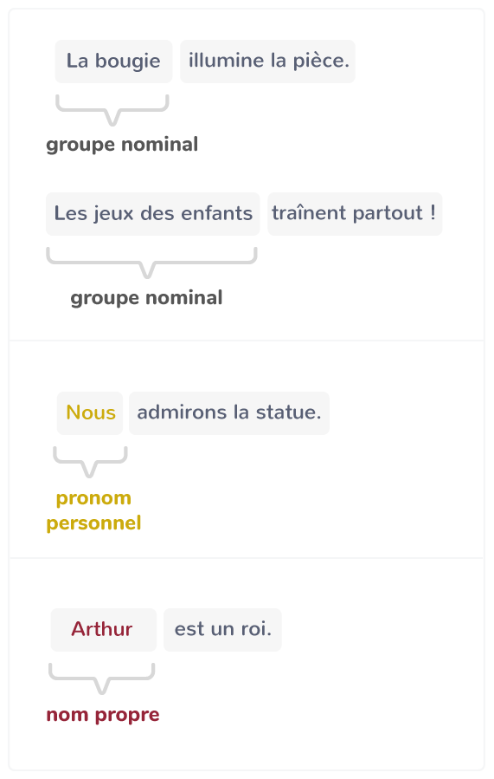Click the word 'pronom' in yellow label
Viewport: 494px width, 779px height.
point(93,498)
